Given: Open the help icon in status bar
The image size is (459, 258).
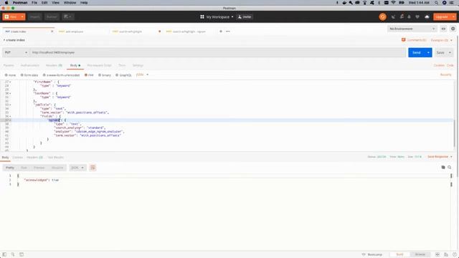Looking at the screenshot, I should (455, 254).
